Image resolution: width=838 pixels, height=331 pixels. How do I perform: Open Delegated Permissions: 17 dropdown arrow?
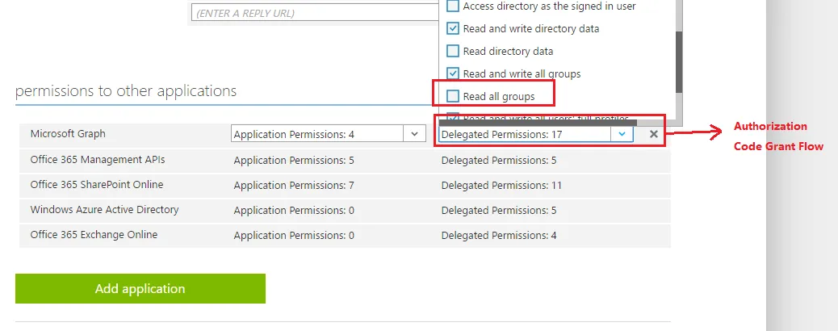[622, 134]
